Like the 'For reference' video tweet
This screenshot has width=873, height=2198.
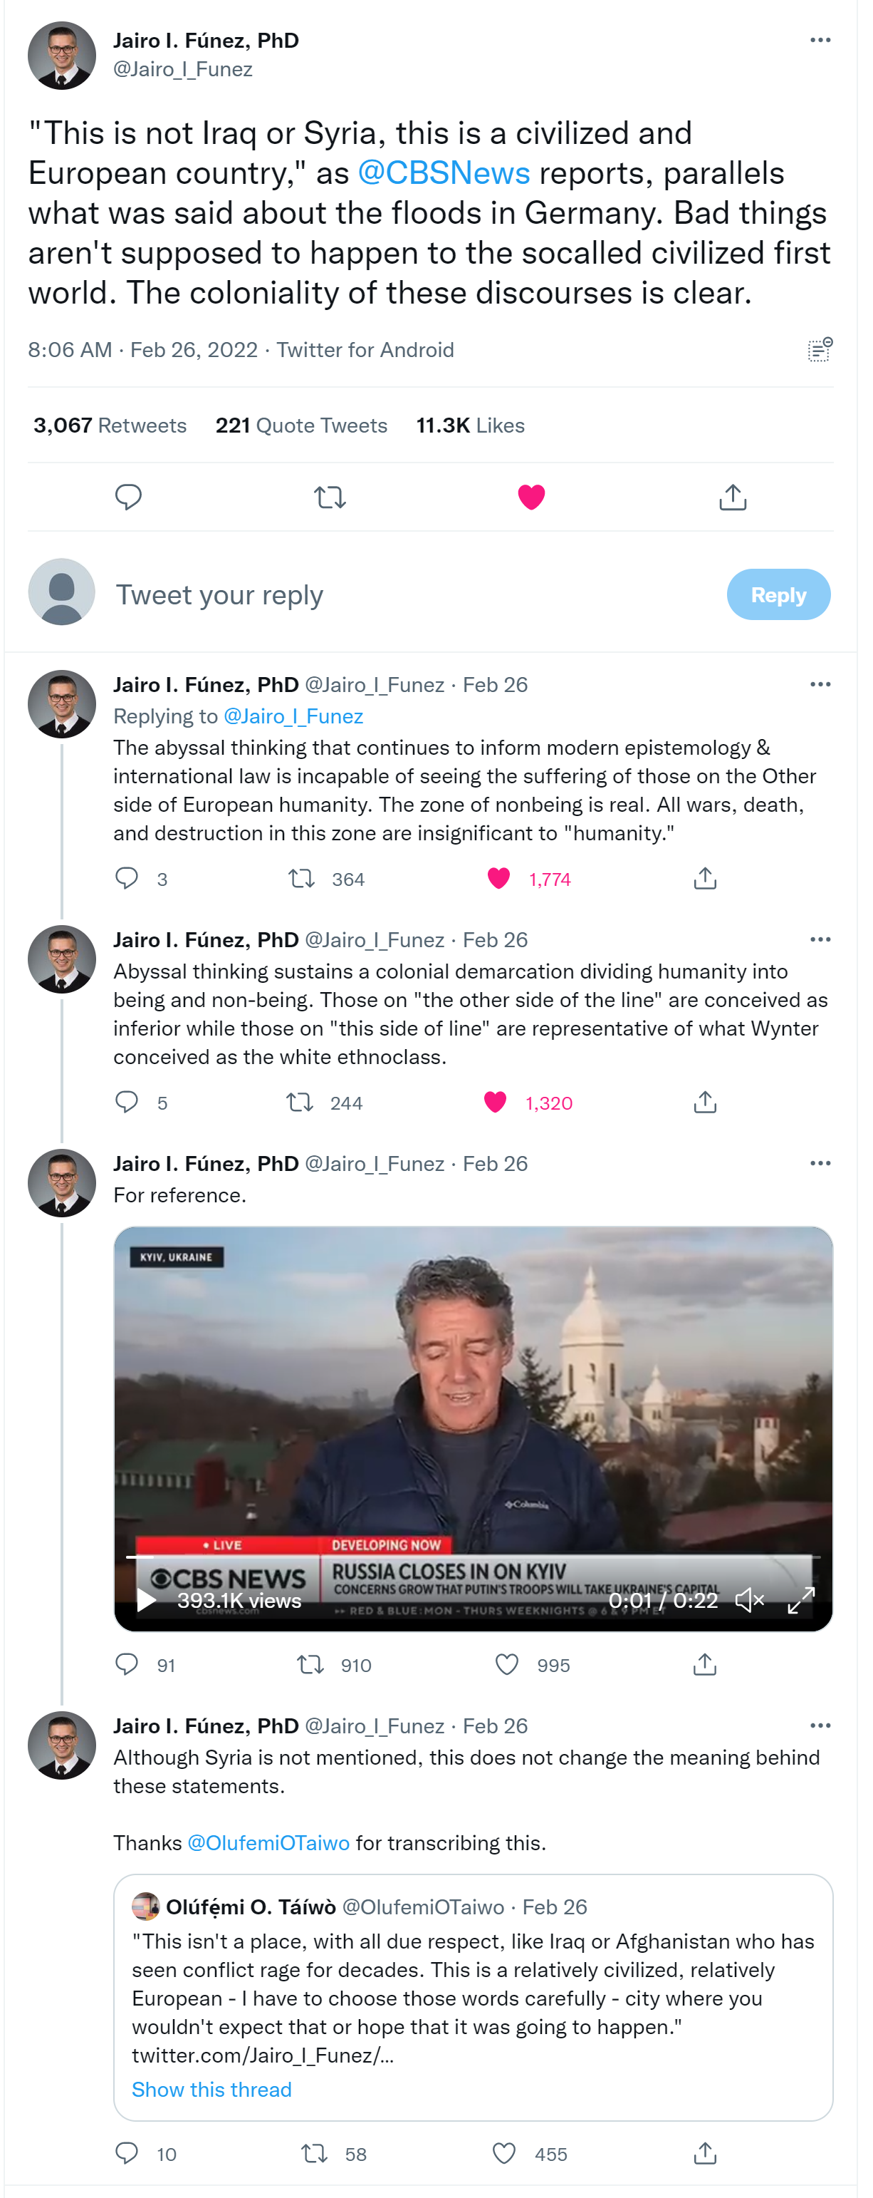pos(506,1664)
